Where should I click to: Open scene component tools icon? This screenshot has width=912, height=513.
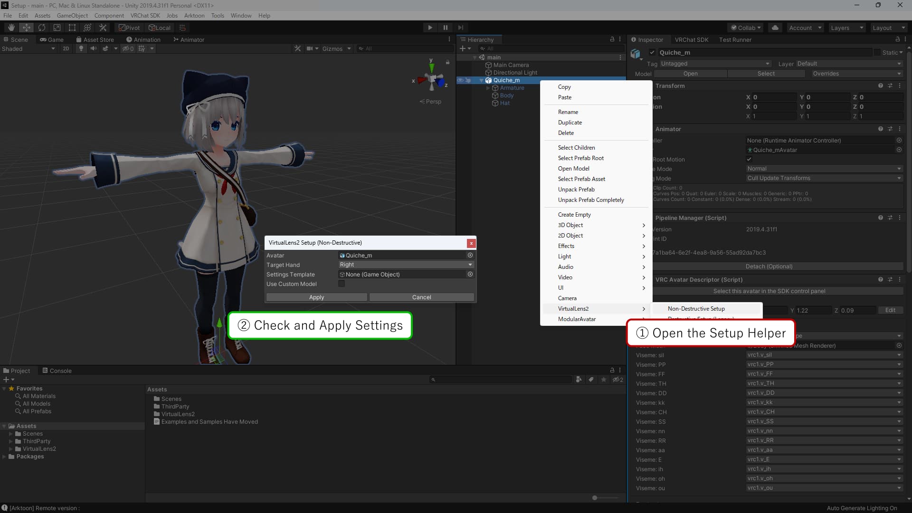297,48
